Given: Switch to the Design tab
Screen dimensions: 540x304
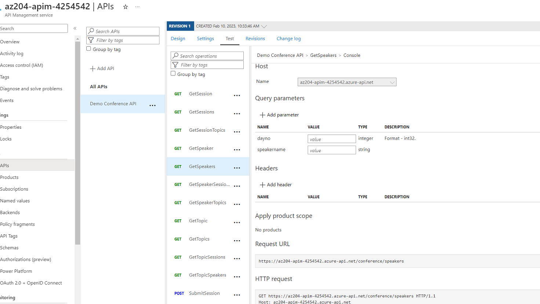Looking at the screenshot, I should 178,39.
